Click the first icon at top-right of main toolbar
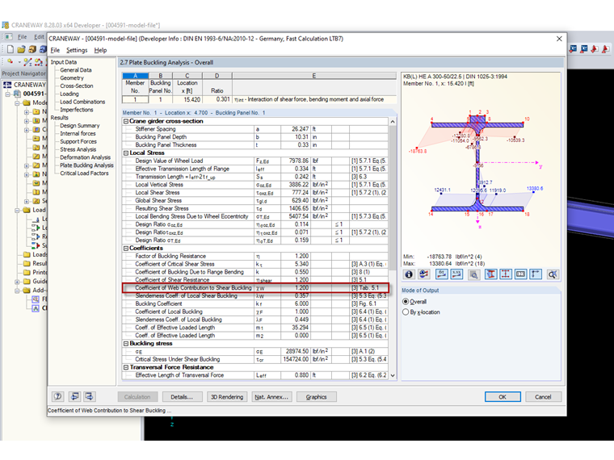 573,49
